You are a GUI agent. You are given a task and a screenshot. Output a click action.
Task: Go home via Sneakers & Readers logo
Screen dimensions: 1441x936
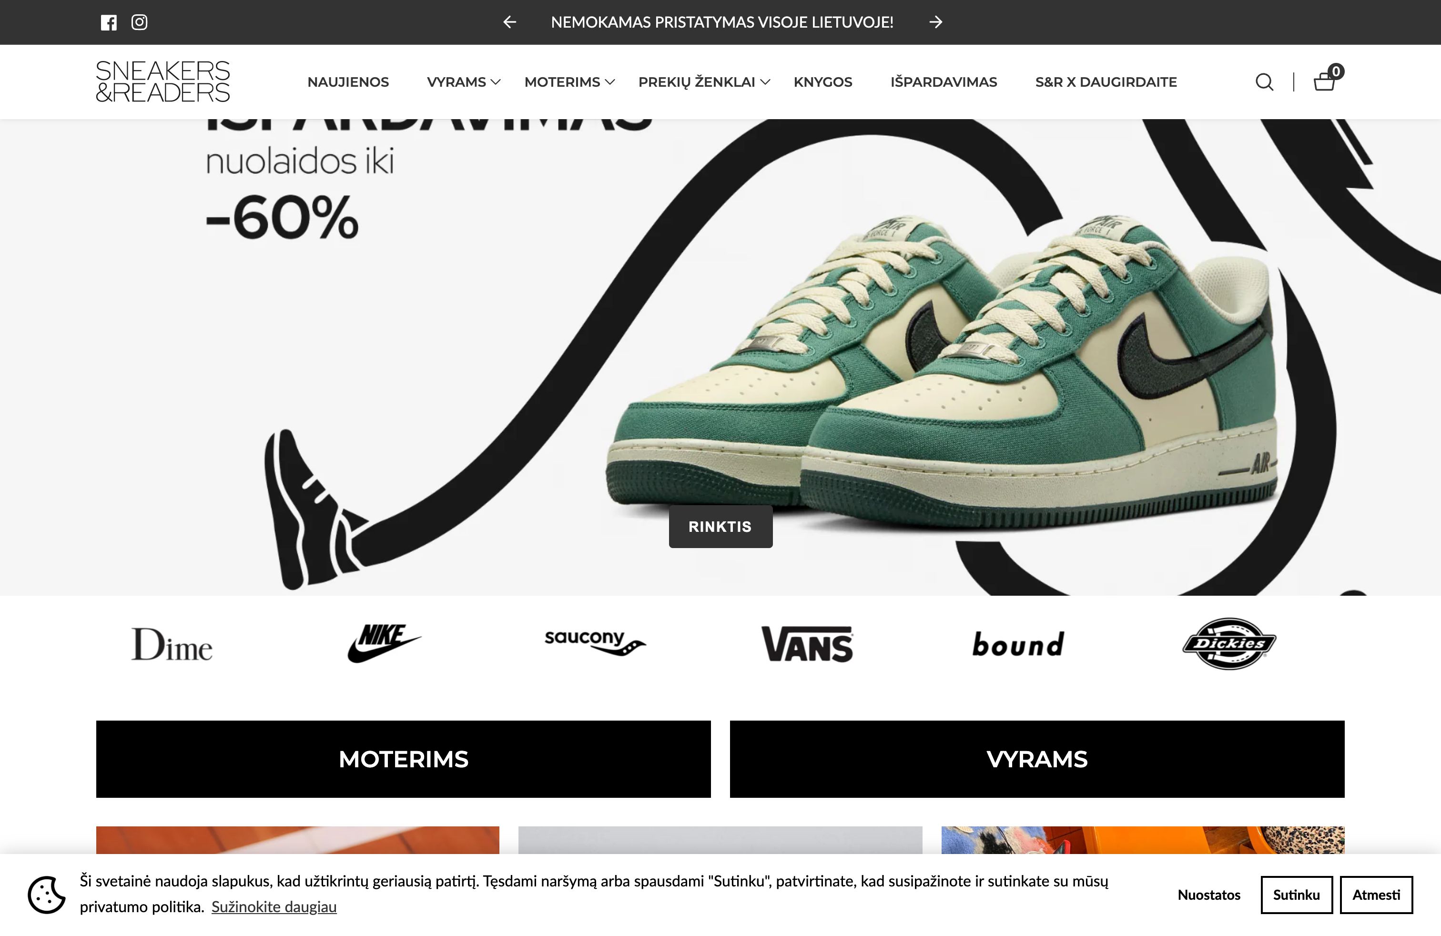[163, 81]
